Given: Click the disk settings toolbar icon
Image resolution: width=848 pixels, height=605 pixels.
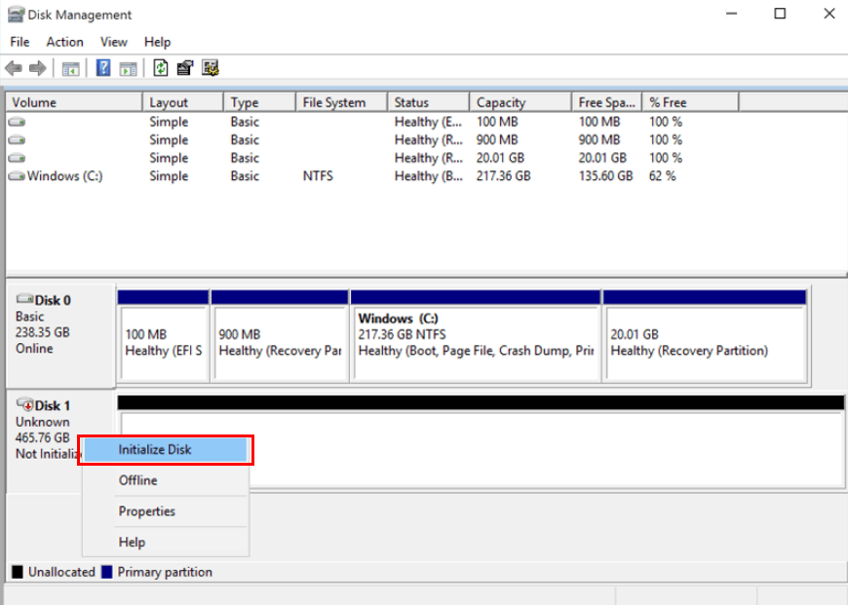Looking at the screenshot, I should point(210,68).
